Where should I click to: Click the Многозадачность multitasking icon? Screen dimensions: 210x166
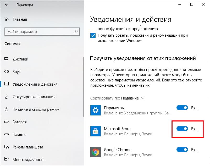point(7,159)
